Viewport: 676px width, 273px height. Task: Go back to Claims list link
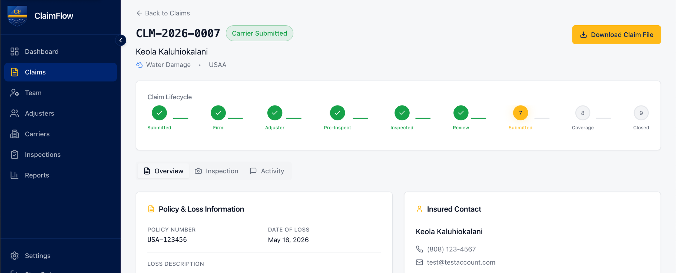pyautogui.click(x=163, y=13)
